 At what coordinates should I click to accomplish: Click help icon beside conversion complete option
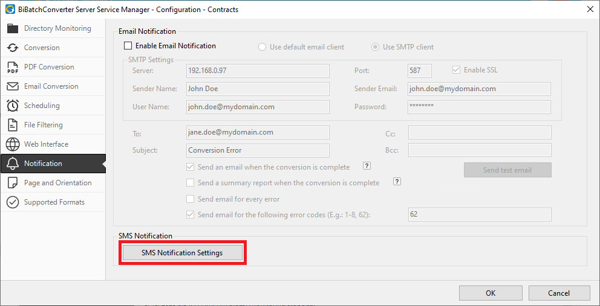366,166
